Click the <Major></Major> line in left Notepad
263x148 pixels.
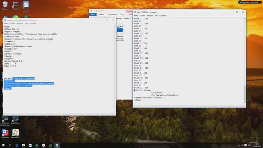pos(12,32)
